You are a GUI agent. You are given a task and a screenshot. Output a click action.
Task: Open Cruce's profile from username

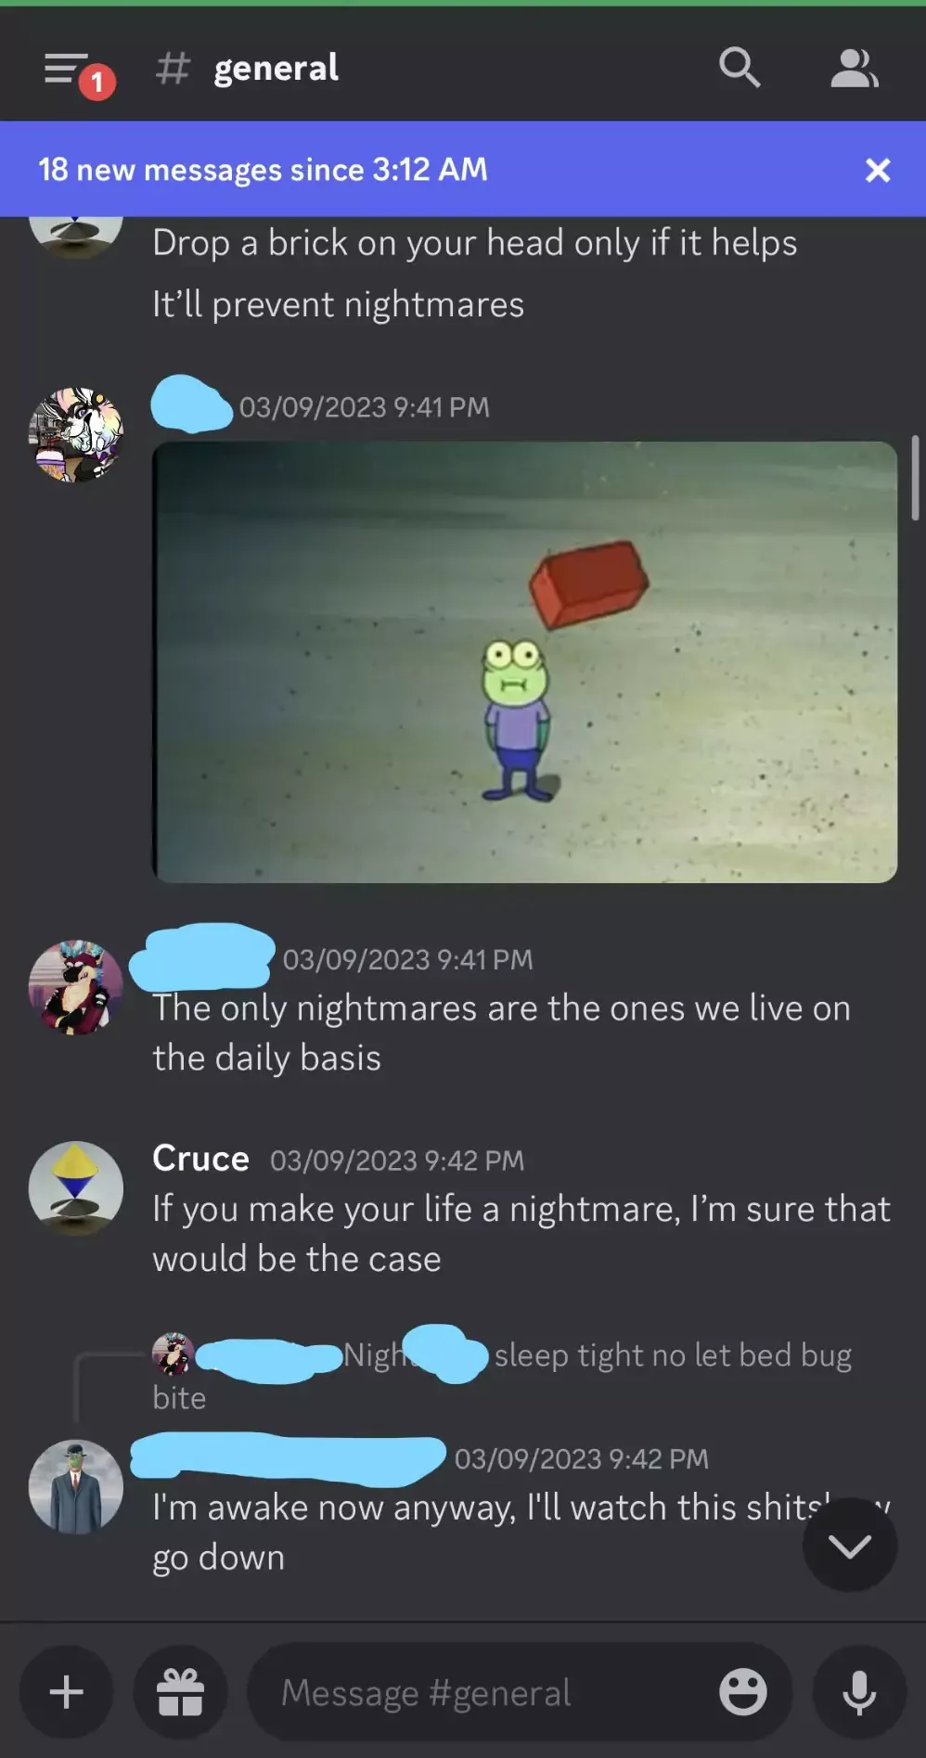pos(200,1159)
